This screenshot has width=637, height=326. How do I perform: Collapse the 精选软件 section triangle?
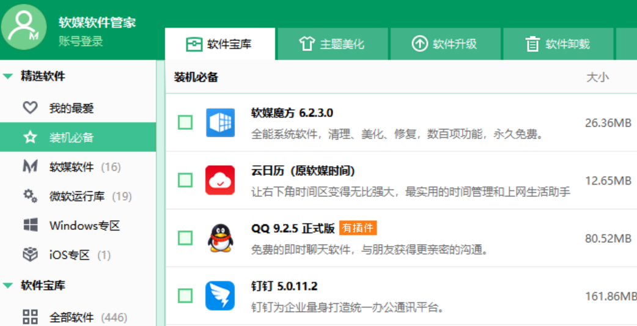(x=8, y=76)
